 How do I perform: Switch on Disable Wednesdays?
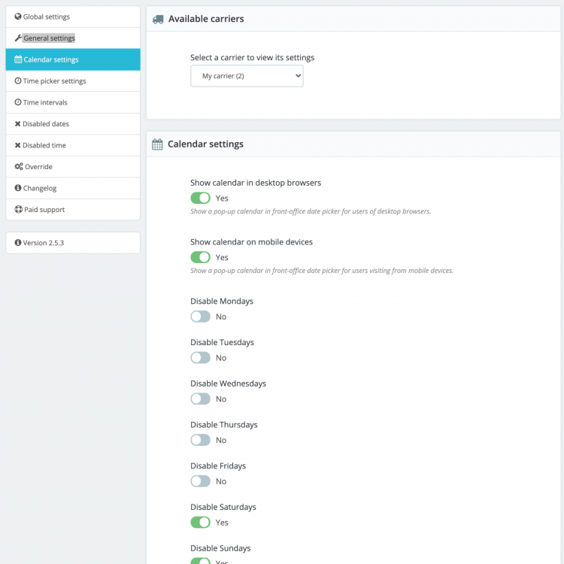click(200, 399)
